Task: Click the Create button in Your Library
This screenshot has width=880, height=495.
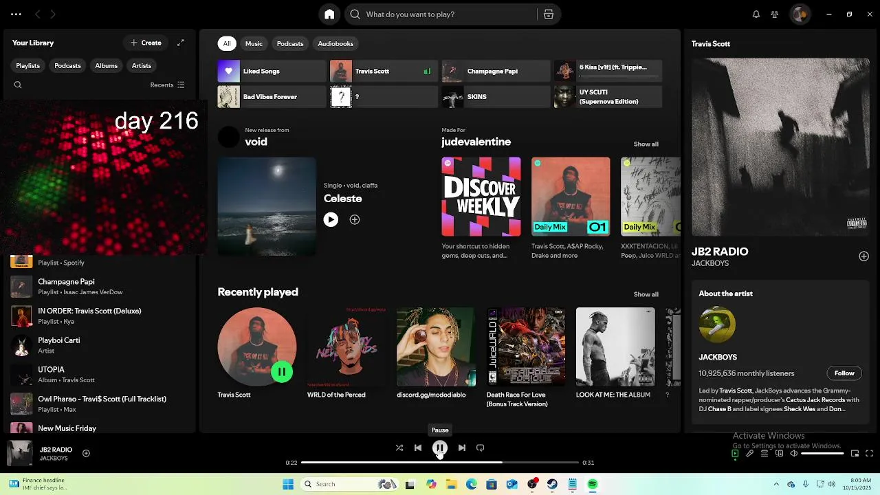Action: click(146, 43)
